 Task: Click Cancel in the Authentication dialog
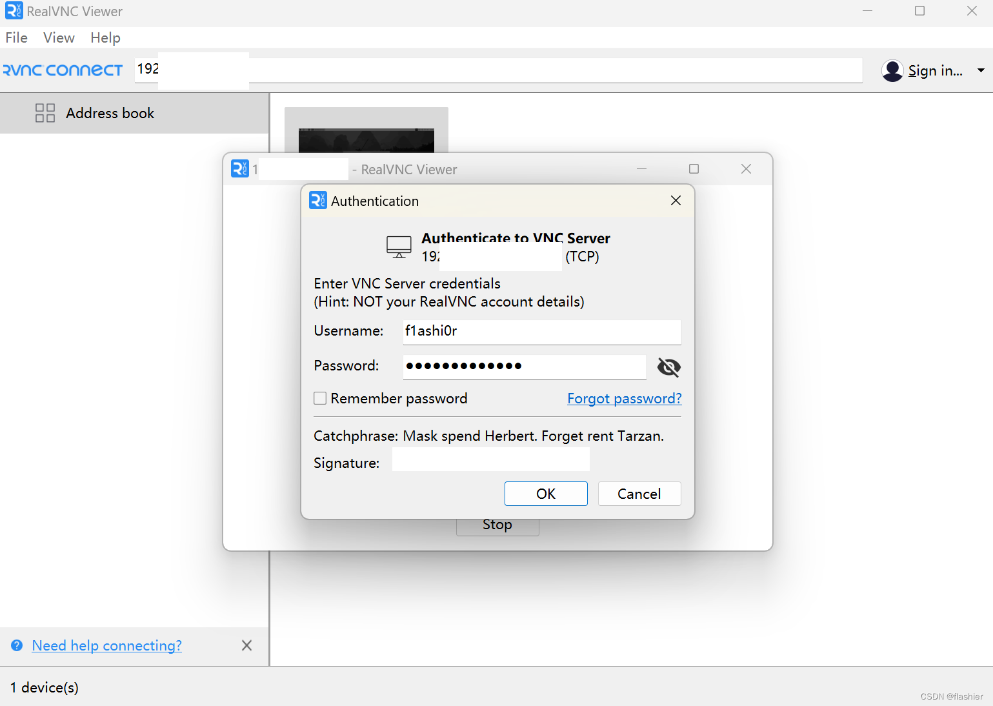tap(639, 494)
